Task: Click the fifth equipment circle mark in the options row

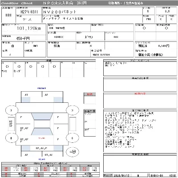Action: (54, 67)
